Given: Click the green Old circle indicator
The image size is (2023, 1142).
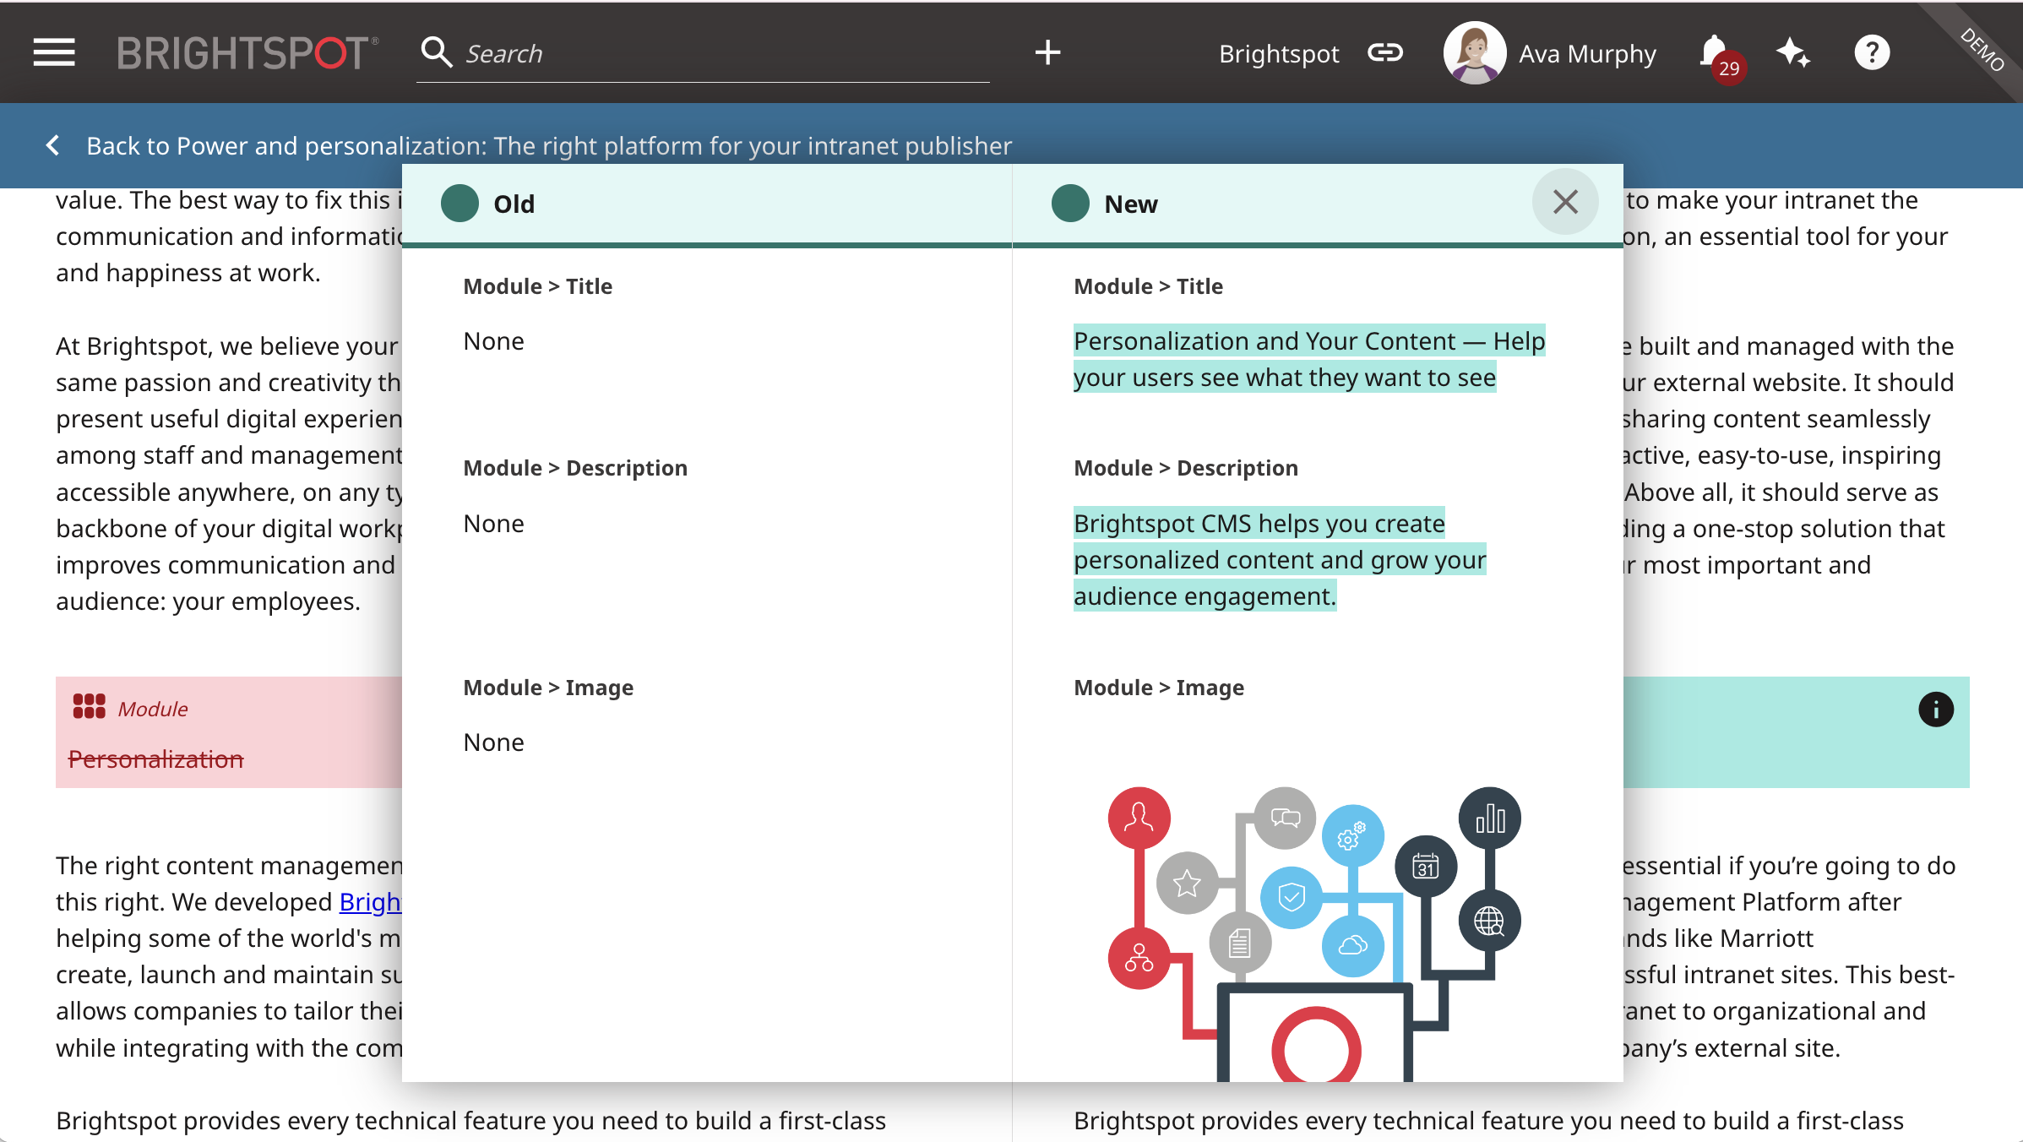Looking at the screenshot, I should tap(460, 204).
